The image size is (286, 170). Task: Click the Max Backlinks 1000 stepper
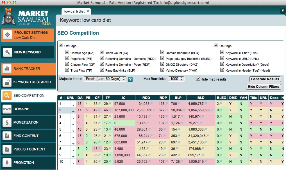[181, 79]
